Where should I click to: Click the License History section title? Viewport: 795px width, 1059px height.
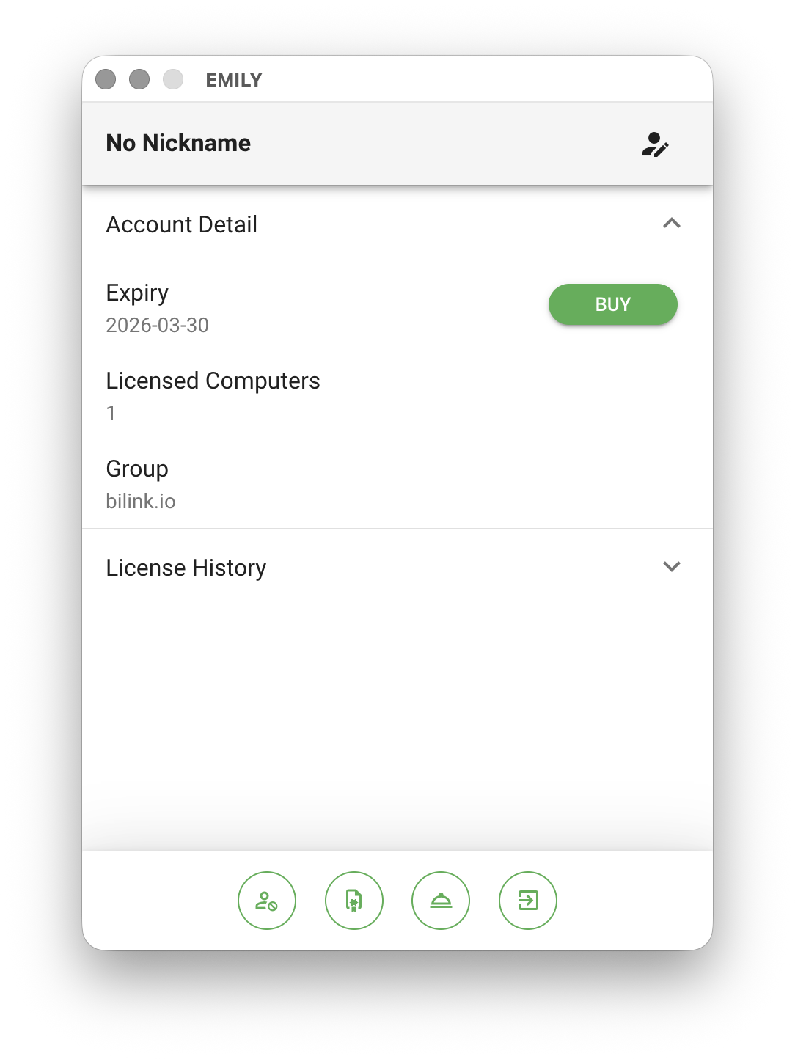coord(186,568)
